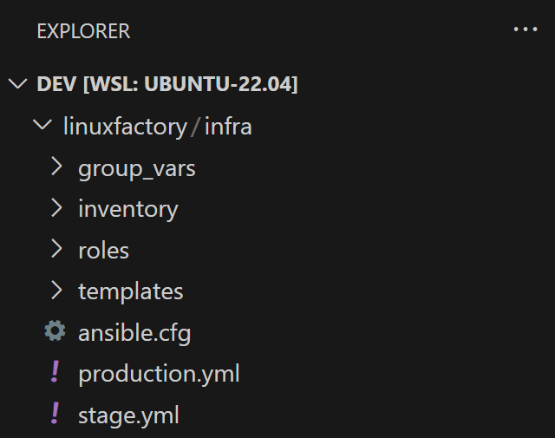Expand the roles folder chevron

[57, 250]
